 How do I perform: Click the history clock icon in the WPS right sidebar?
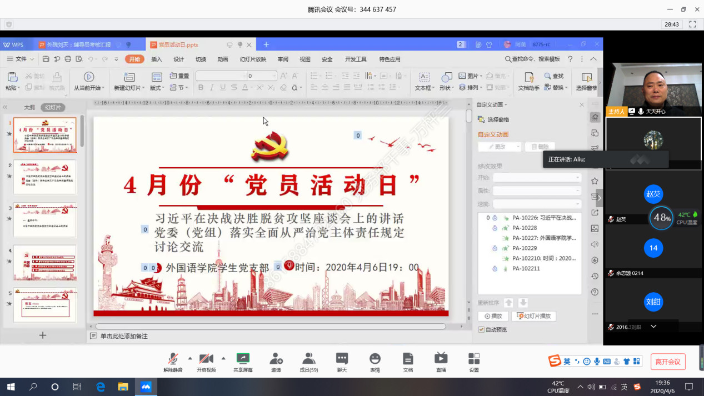[595, 276]
